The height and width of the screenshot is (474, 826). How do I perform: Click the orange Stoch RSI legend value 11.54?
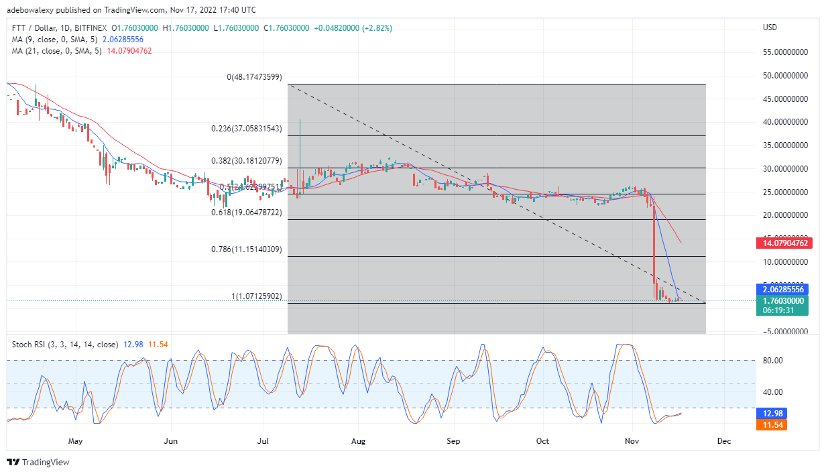tap(158, 344)
